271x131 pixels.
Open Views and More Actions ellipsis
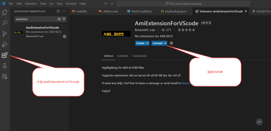[x=64, y=11]
